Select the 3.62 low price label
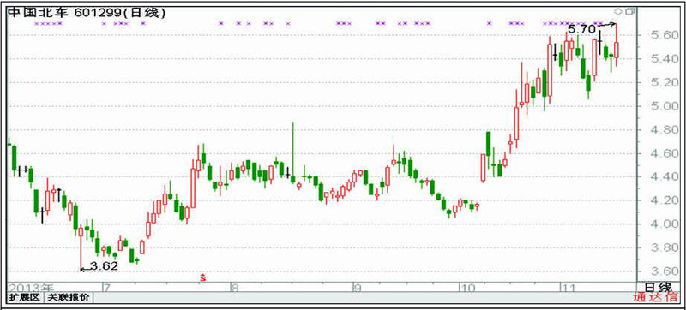This screenshot has width=686, height=310. [104, 266]
